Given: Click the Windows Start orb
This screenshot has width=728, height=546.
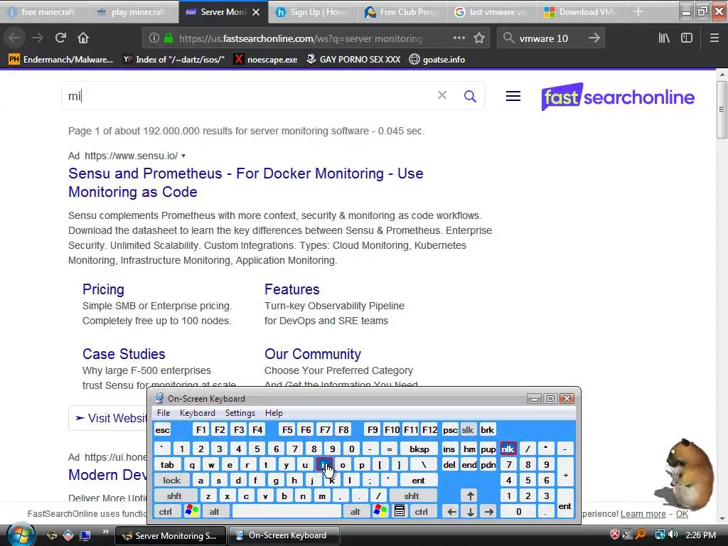Looking at the screenshot, I should click(x=20, y=535).
